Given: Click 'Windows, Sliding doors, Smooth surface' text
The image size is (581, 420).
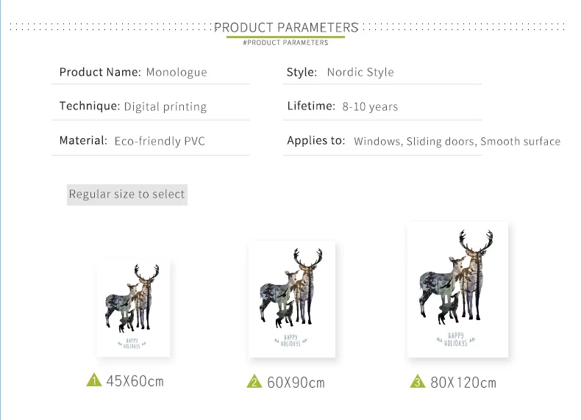Looking at the screenshot, I should (x=457, y=142).
